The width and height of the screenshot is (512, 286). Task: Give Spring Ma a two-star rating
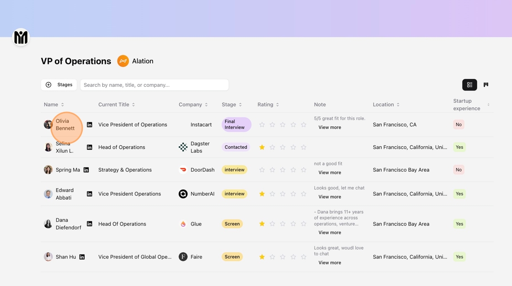click(x=272, y=170)
